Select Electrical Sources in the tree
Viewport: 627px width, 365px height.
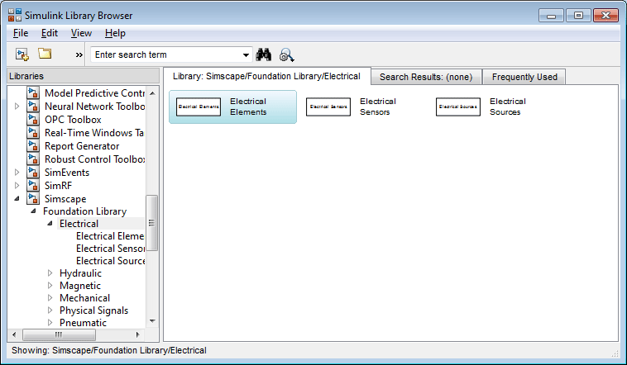coord(110,261)
